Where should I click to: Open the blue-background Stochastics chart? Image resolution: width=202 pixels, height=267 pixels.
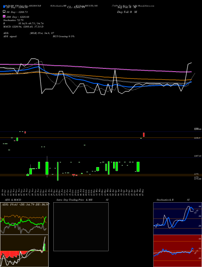pos(177,218)
